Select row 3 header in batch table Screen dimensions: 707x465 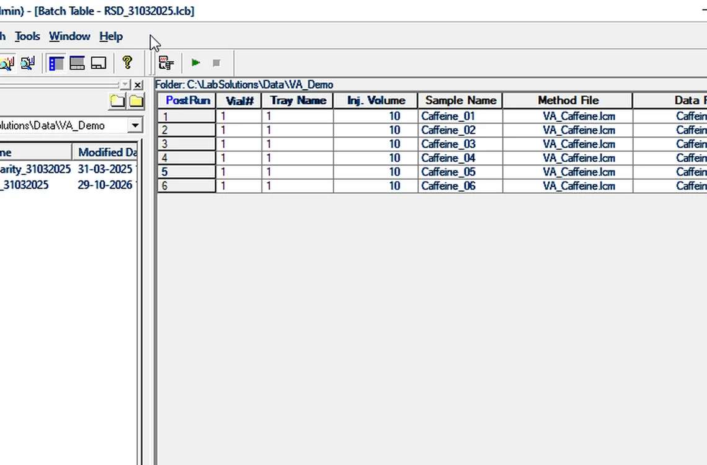tap(187, 144)
